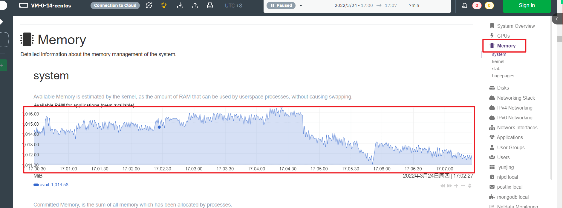
Task: Jump to kernel submenu item
Action: click(x=498, y=61)
